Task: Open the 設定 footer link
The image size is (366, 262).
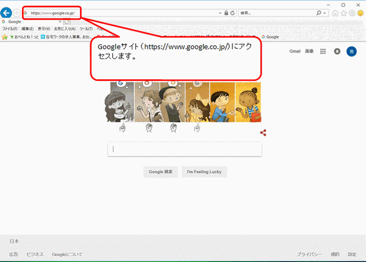Action: pyautogui.click(x=352, y=254)
